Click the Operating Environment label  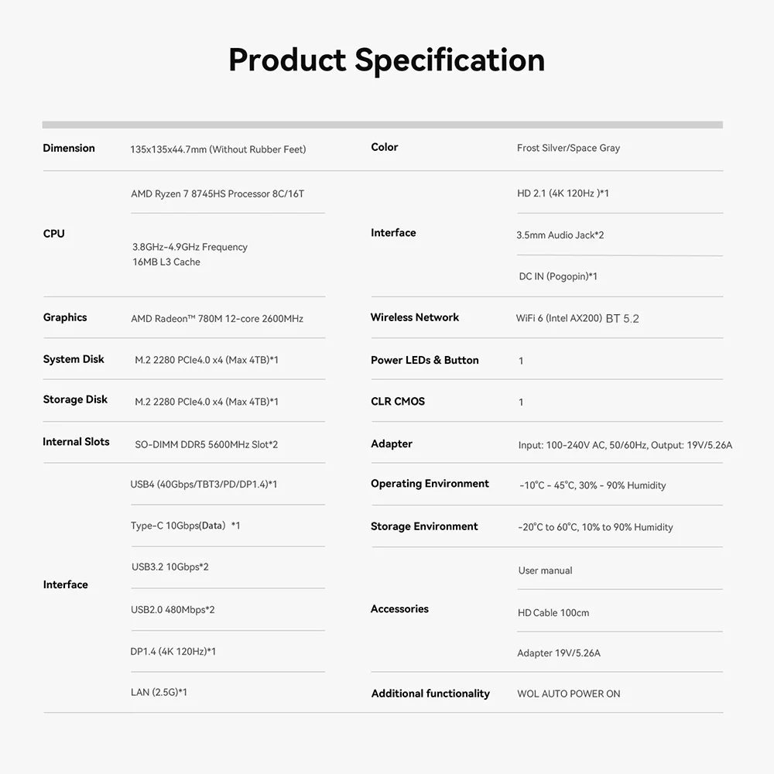(x=430, y=484)
